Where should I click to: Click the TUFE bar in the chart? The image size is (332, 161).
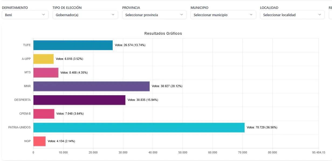click(73, 45)
